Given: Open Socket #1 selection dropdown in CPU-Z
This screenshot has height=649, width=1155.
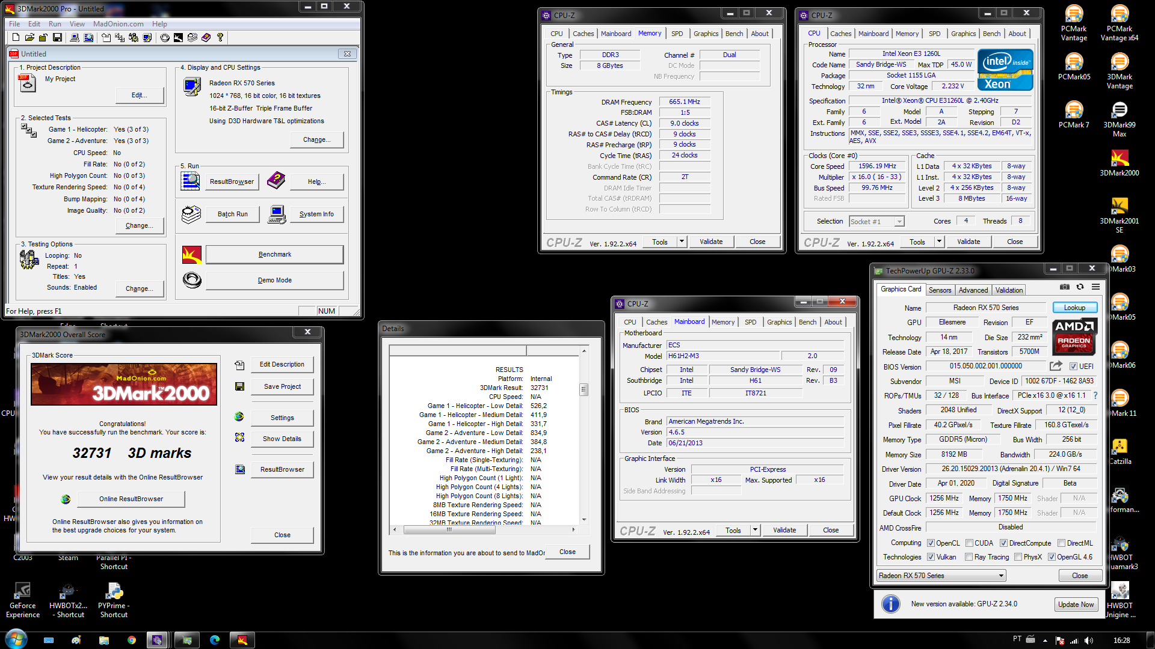Looking at the screenshot, I should pos(876,221).
